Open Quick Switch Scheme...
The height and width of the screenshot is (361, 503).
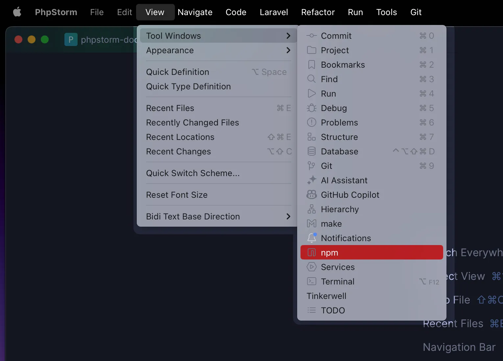click(x=217, y=173)
